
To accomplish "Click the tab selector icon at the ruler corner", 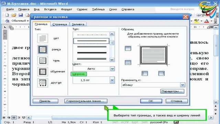I will point(5,27).
